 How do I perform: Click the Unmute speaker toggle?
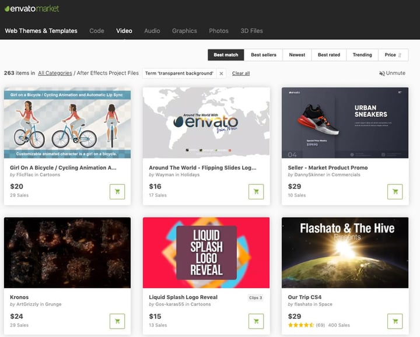click(392, 73)
